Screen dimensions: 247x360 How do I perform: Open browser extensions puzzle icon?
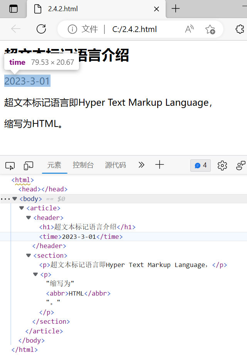[240, 29]
